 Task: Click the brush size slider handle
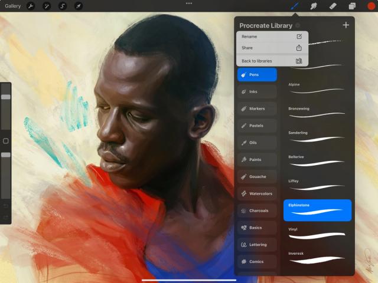click(x=5, y=97)
